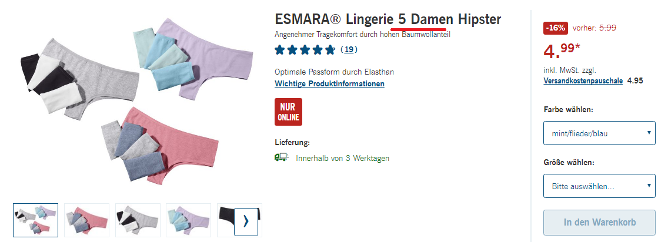The image size is (658, 242).
Task: Show next thumbnails with the arrow button
Action: click(x=245, y=221)
